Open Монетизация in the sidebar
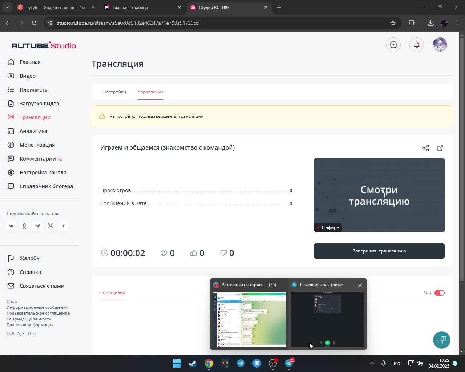Viewport: 465px width, 372px height. [37, 145]
